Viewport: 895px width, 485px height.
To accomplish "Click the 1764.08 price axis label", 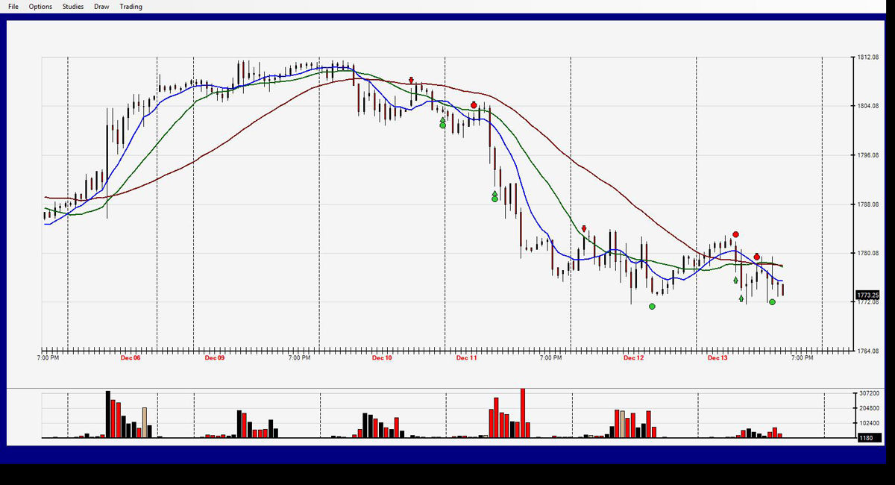I will point(869,351).
